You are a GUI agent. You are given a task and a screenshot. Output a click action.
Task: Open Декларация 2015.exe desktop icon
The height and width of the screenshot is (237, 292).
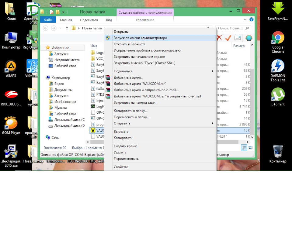tap(11, 156)
